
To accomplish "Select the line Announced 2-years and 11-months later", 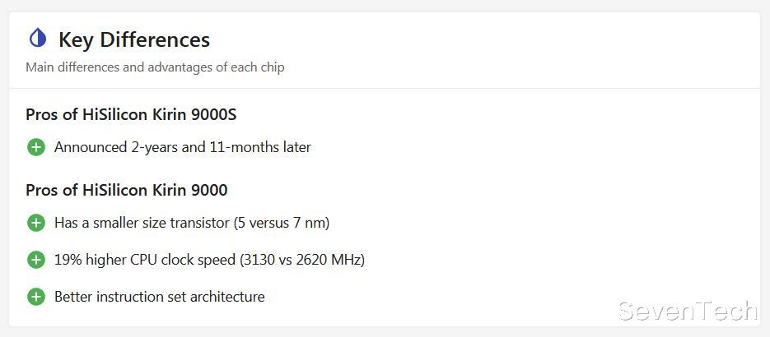I will (183, 147).
